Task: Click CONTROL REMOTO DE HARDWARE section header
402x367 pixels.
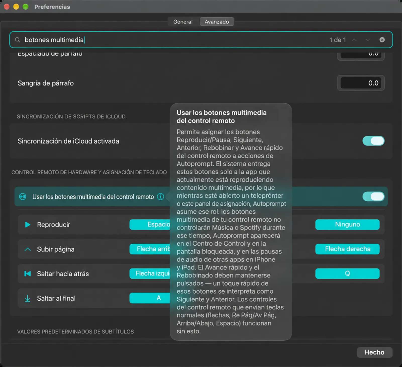Action: (x=89, y=172)
